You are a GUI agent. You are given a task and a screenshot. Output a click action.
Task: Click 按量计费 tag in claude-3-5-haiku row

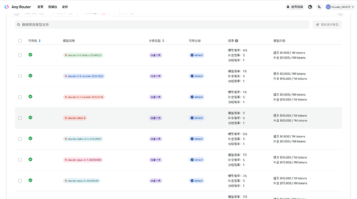coord(156,55)
